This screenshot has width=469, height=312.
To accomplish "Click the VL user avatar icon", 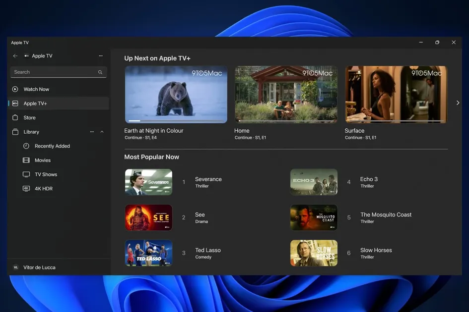I will tap(15, 267).
